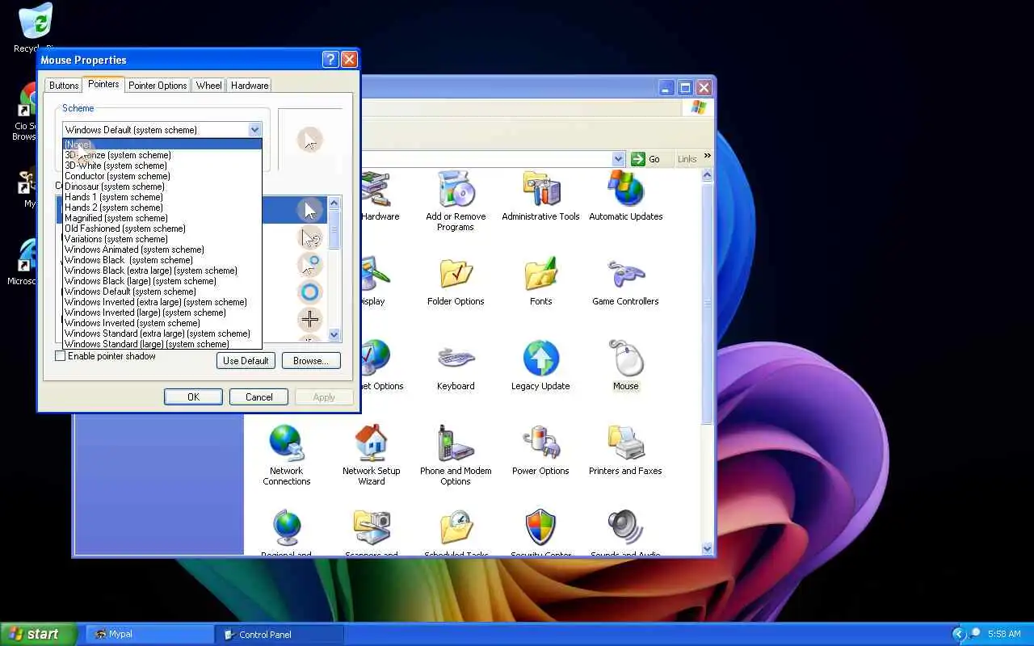Collapse the Scheme dropdown arrow
The height and width of the screenshot is (646, 1034).
[254, 129]
